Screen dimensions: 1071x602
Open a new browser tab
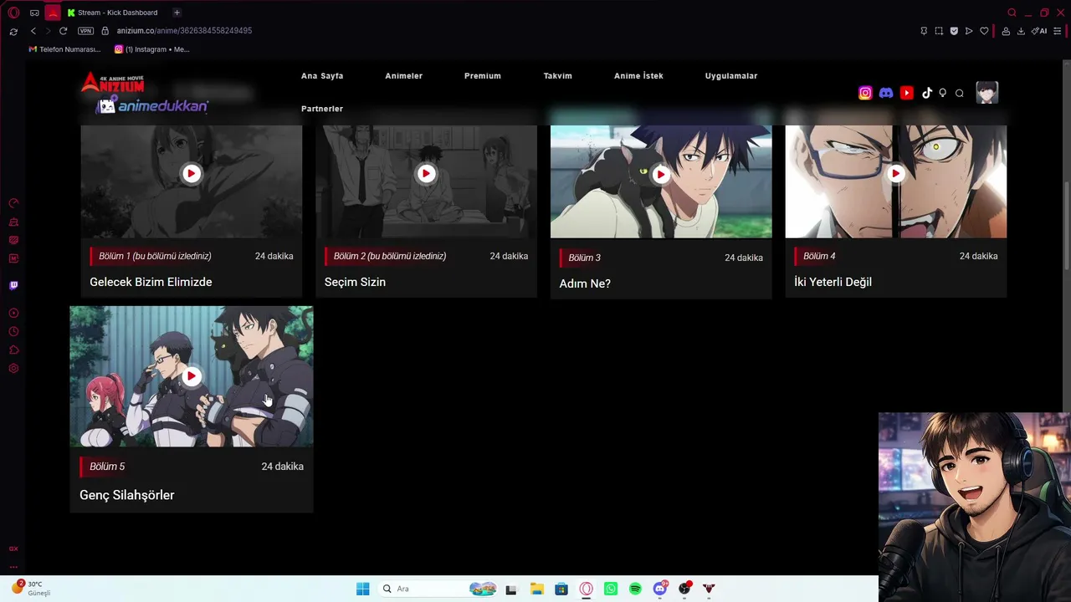[x=177, y=13]
